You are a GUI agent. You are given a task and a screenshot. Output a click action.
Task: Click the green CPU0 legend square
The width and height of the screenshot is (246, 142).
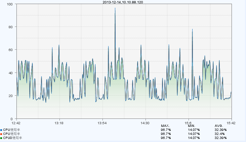1,138
